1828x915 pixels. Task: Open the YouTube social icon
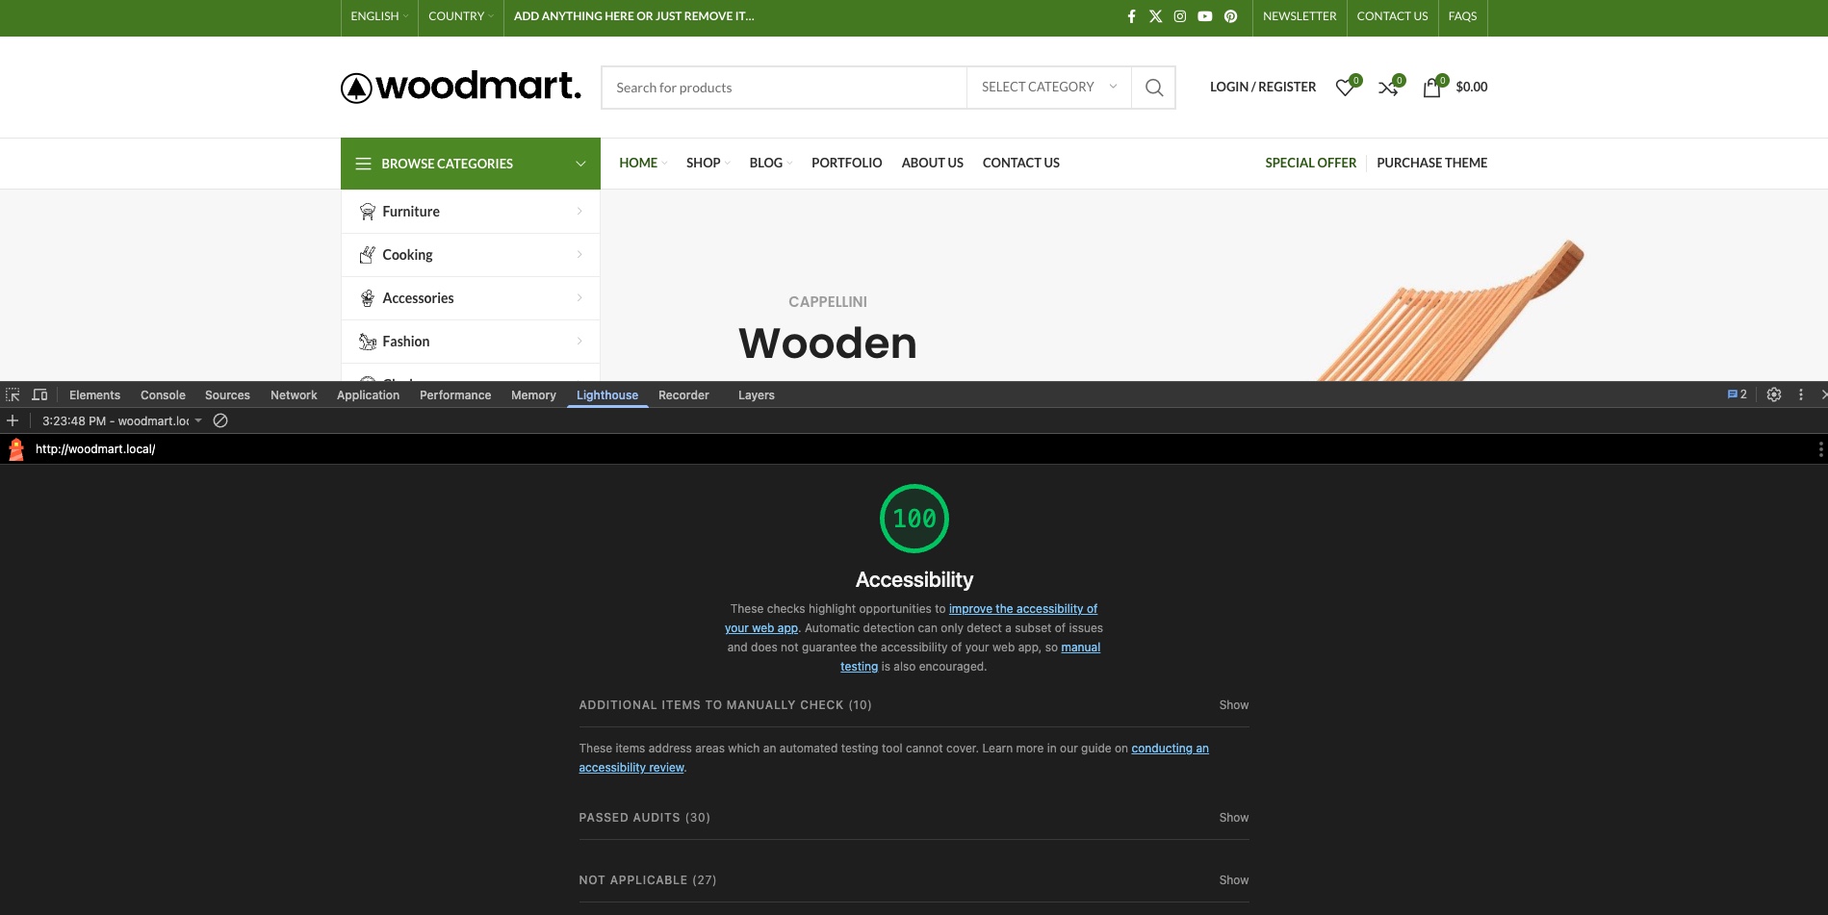[1205, 16]
